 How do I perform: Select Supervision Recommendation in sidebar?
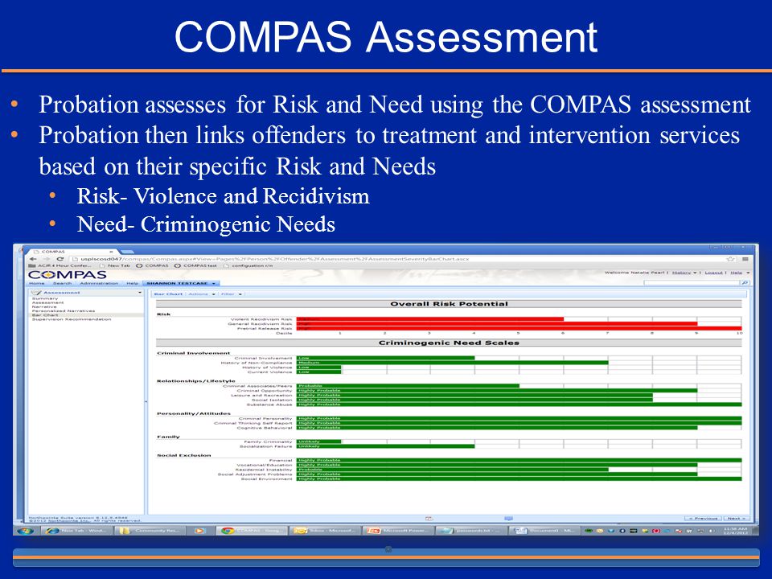coord(72,319)
